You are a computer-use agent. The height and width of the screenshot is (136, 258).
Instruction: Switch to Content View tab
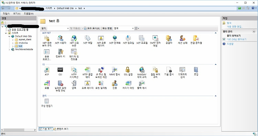[61, 129]
